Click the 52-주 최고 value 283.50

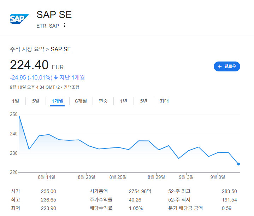click(x=229, y=191)
